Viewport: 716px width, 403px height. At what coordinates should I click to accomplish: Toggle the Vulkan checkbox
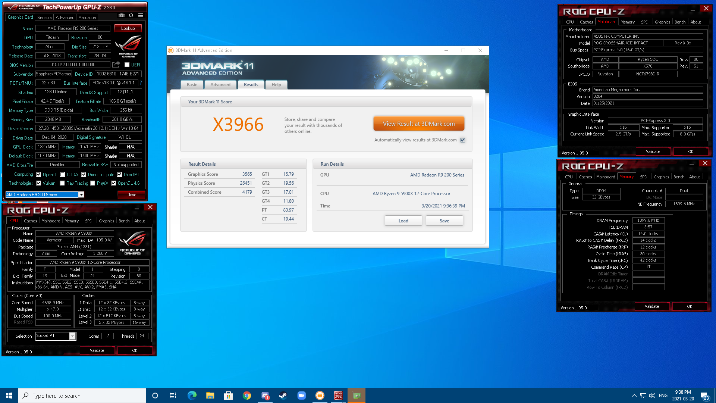[38, 183]
